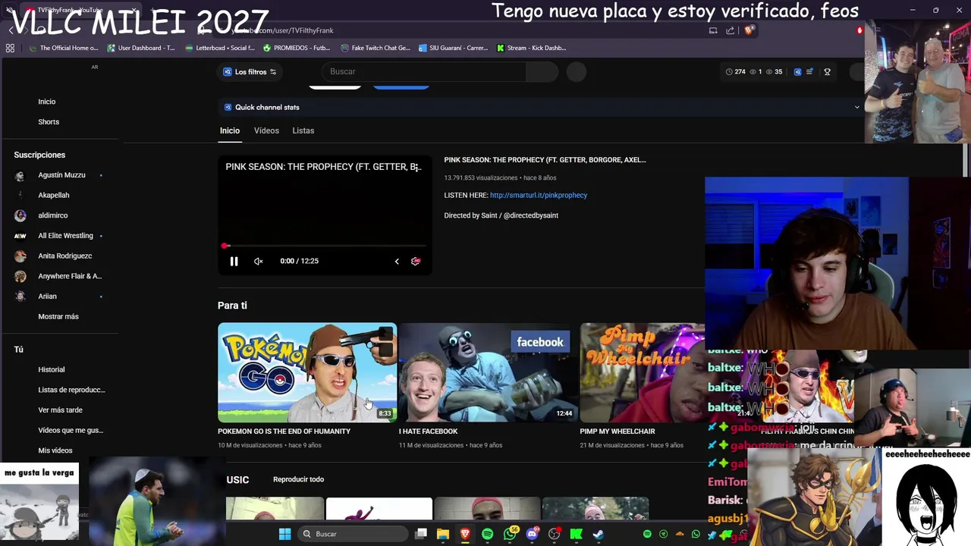Unmute the featured video player
The height and width of the screenshot is (546, 971).
pyautogui.click(x=259, y=261)
